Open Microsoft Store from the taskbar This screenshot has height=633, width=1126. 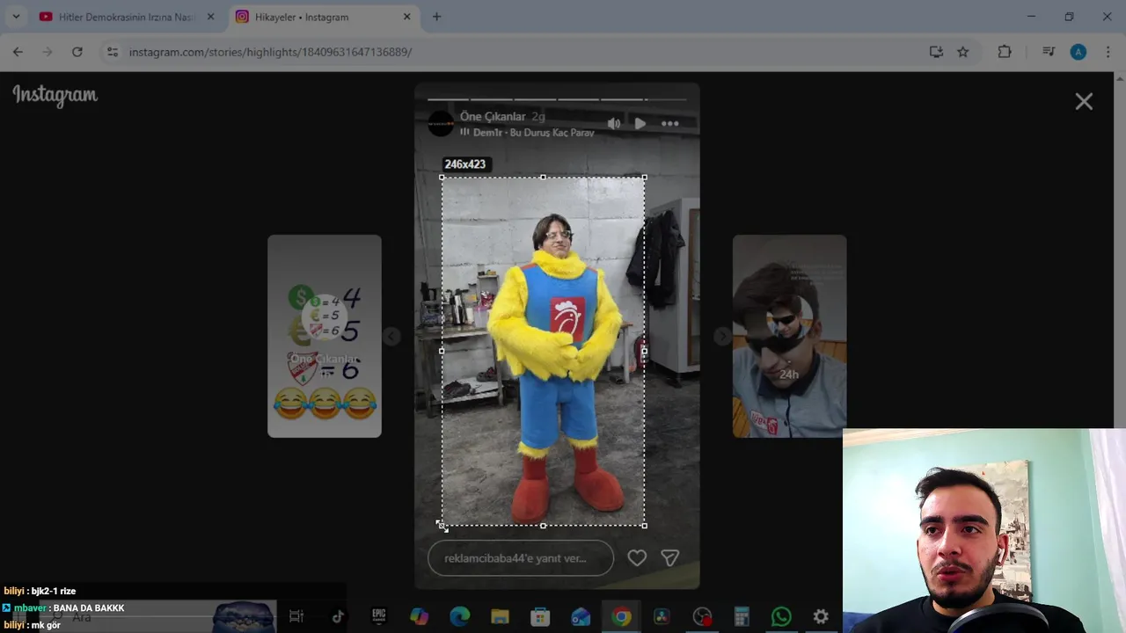(540, 617)
